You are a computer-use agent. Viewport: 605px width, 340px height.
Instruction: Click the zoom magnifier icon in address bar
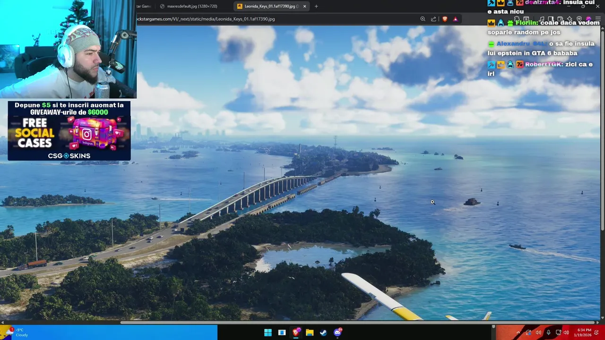click(423, 19)
